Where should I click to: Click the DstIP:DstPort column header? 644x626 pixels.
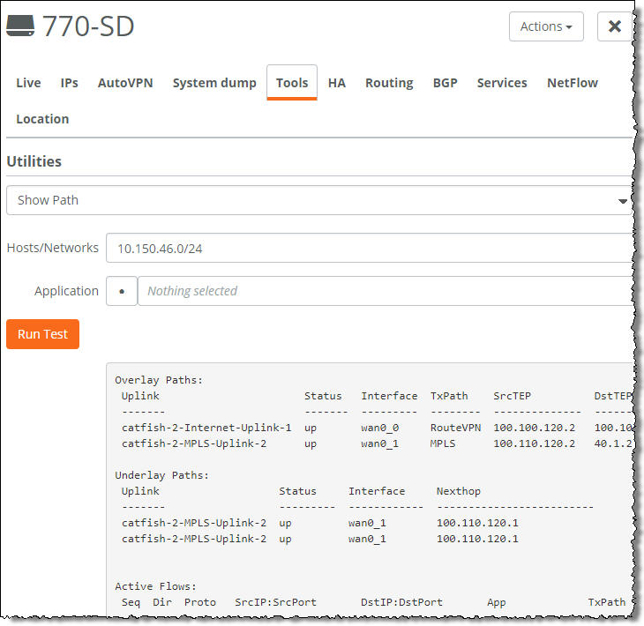(x=401, y=602)
